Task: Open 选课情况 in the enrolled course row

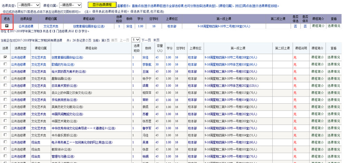Action: pyautogui.click(x=334, y=26)
